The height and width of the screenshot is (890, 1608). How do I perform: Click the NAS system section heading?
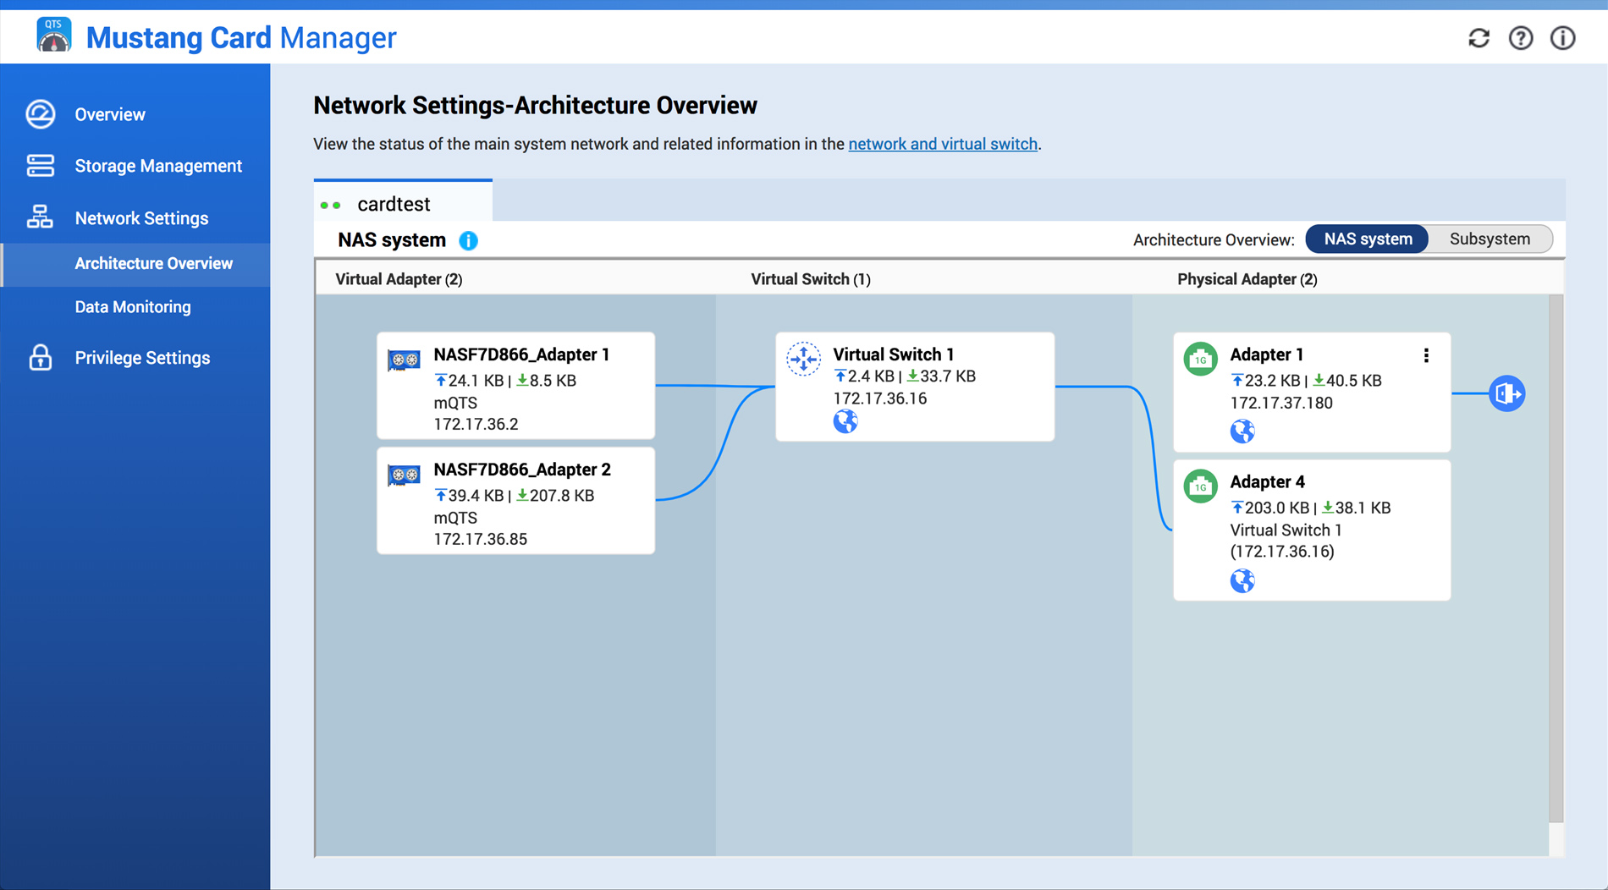click(392, 240)
